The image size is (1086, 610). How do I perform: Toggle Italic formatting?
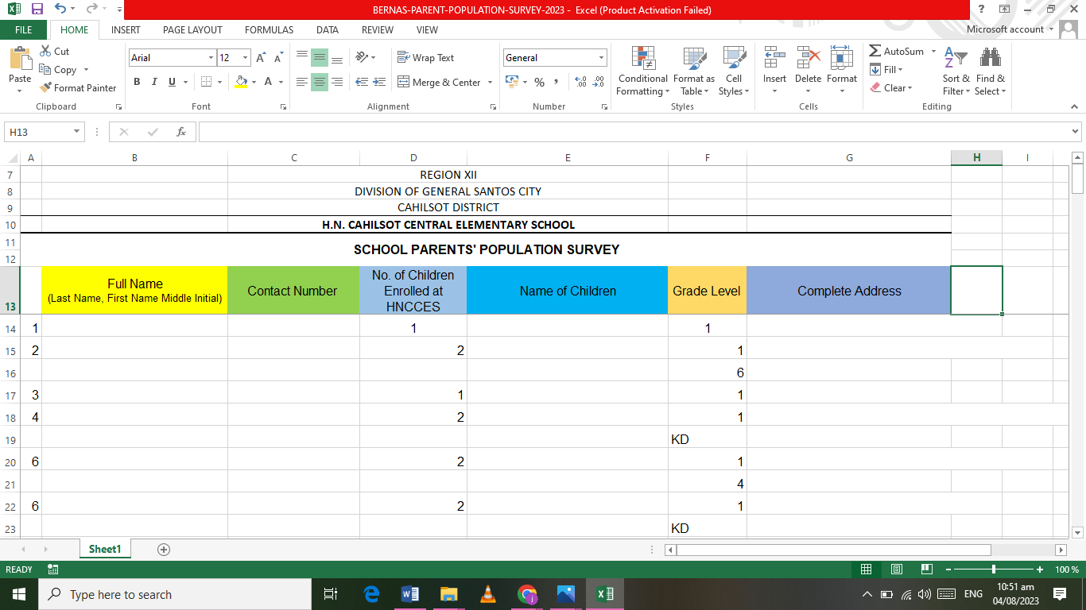tap(154, 82)
